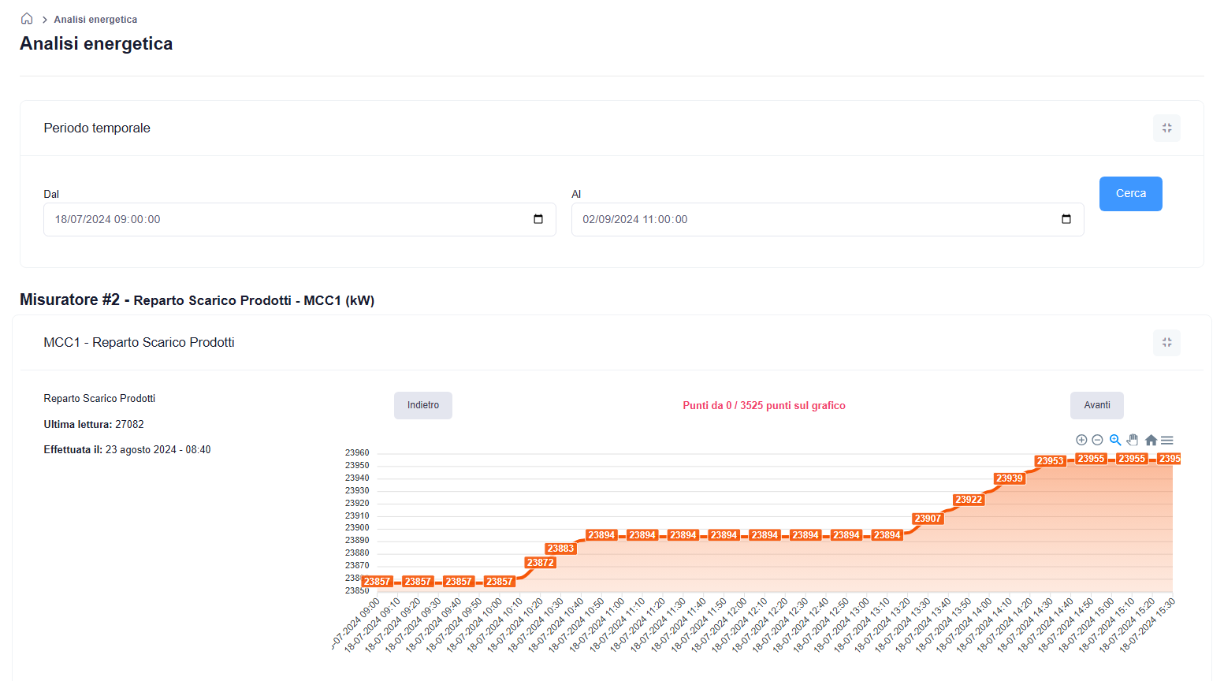The width and height of the screenshot is (1224, 681).
Task: Reset chart zoom with the home icon
Action: tap(1151, 440)
